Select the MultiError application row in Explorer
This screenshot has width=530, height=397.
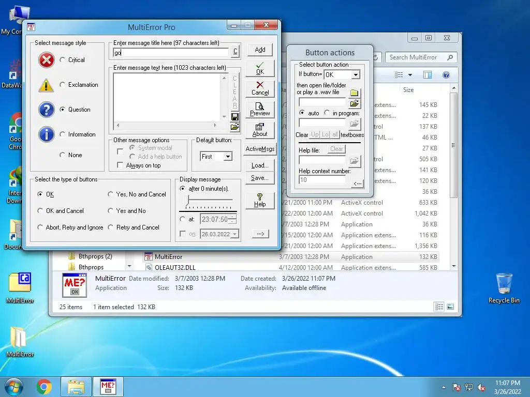(x=291, y=257)
